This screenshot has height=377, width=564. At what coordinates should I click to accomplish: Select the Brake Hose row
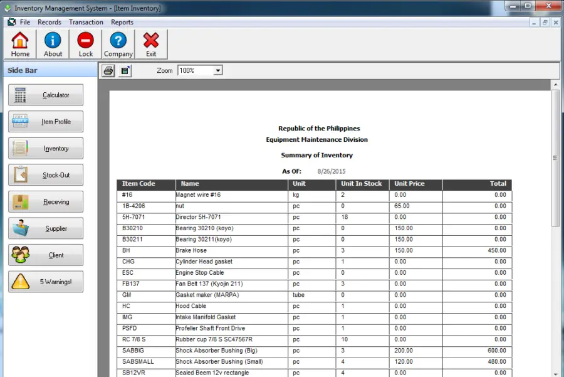[251, 250]
